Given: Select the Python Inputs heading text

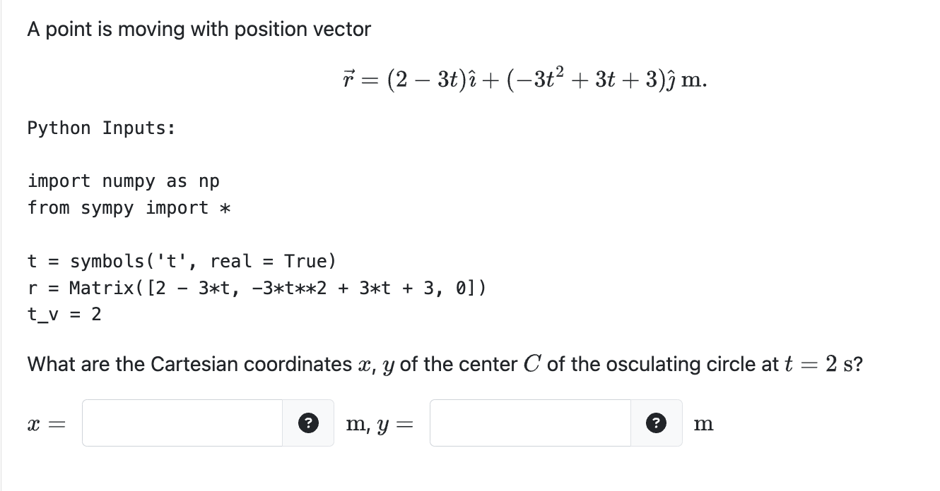Looking at the screenshot, I should (99, 128).
